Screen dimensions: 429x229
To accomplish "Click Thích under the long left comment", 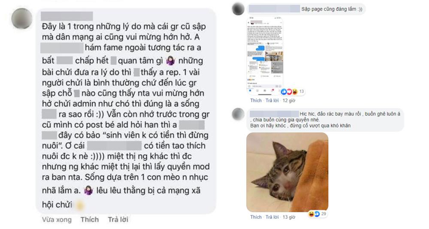I will (x=90, y=220).
